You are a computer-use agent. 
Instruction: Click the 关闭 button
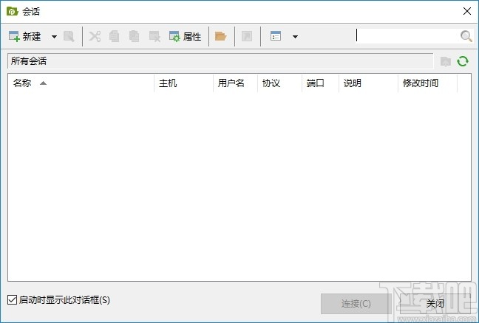[x=435, y=304]
